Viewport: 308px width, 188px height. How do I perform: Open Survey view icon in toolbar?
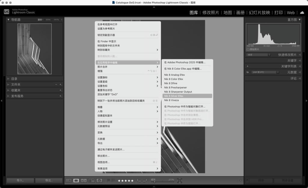tap(91, 180)
